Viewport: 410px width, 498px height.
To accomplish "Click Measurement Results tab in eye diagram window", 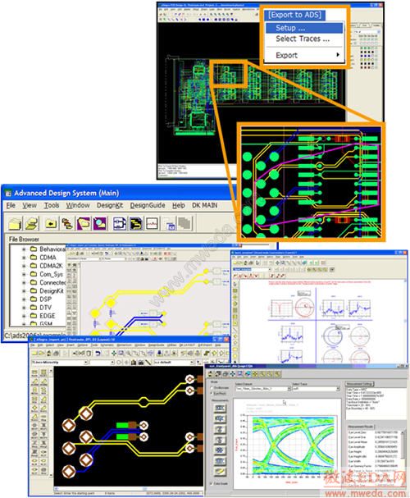I will (361, 427).
